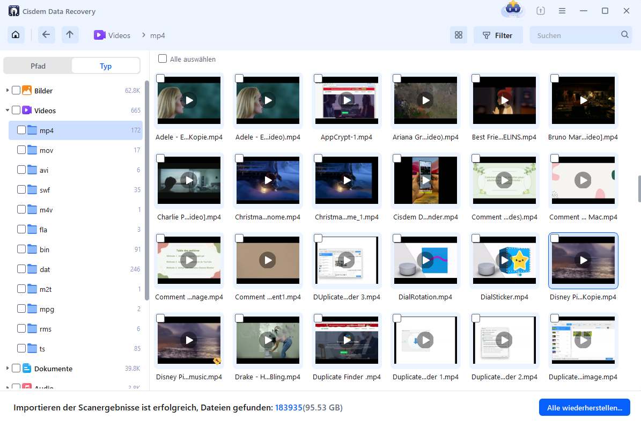
Task: Click the file list vertical scrollbar
Action: click(638, 188)
